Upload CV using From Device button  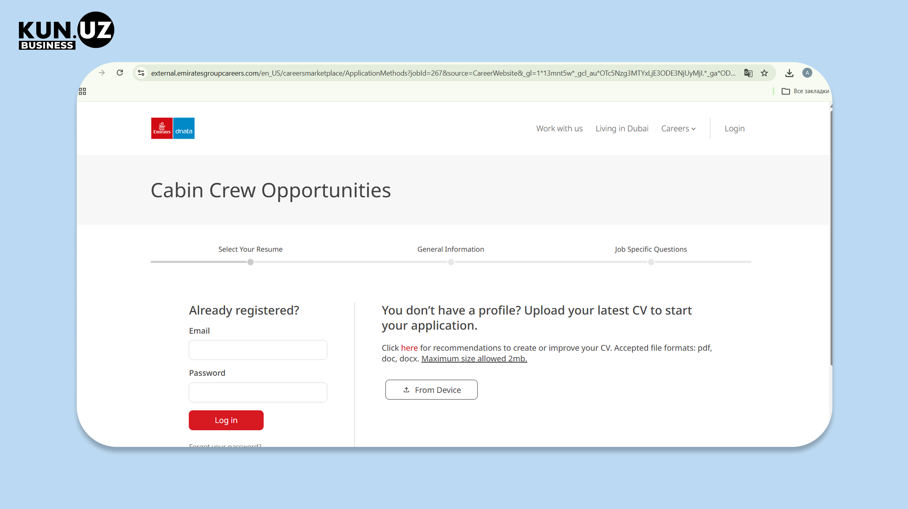tap(431, 390)
